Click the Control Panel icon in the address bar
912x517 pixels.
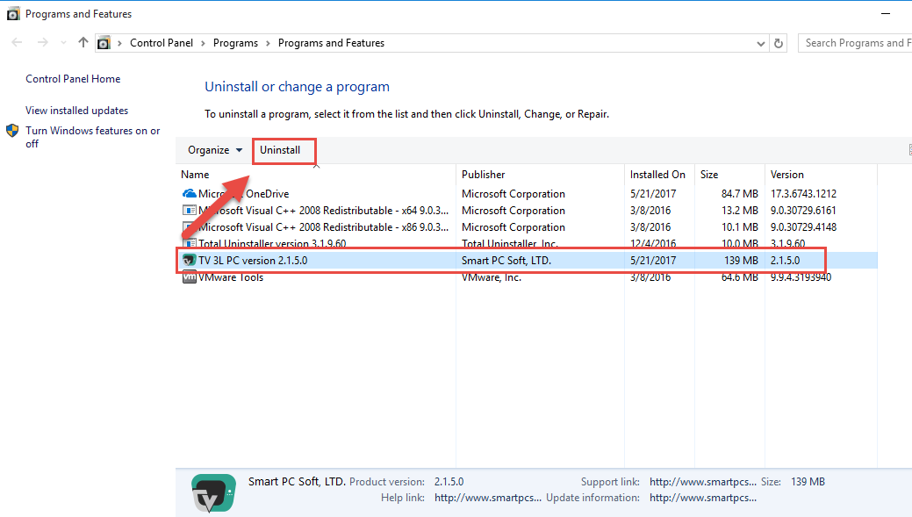pos(104,43)
